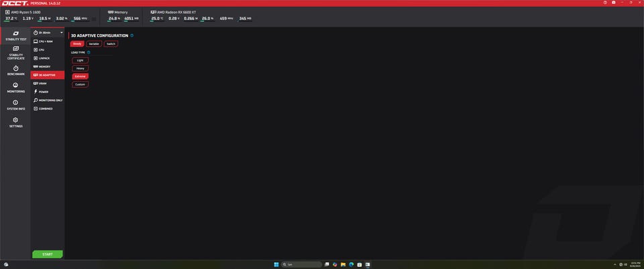Click the taskbar search box

(x=301, y=264)
